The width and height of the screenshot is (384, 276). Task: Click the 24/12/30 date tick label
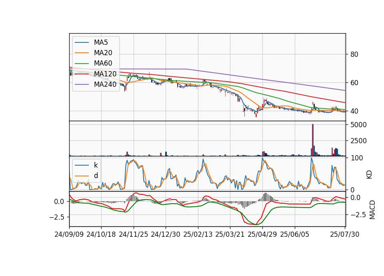click(166, 234)
